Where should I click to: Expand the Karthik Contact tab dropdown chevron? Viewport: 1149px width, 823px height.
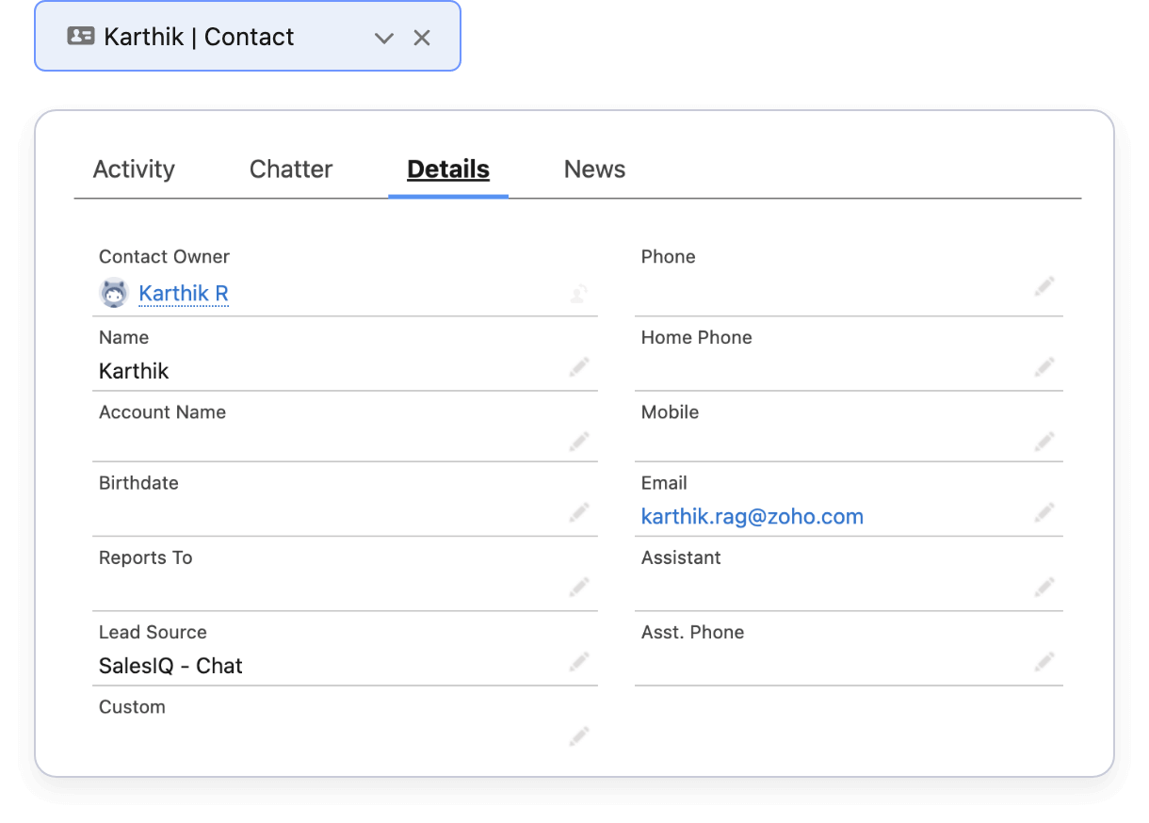point(383,38)
